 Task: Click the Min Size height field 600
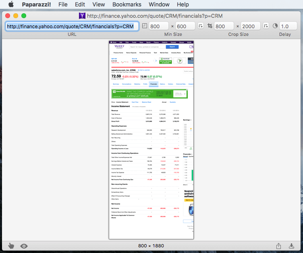[x=185, y=26]
